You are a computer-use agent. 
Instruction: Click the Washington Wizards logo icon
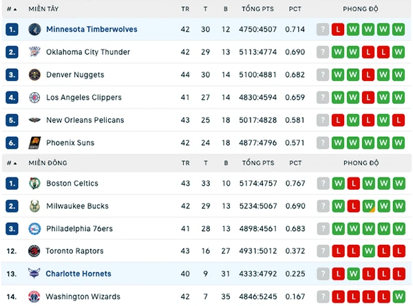click(34, 296)
